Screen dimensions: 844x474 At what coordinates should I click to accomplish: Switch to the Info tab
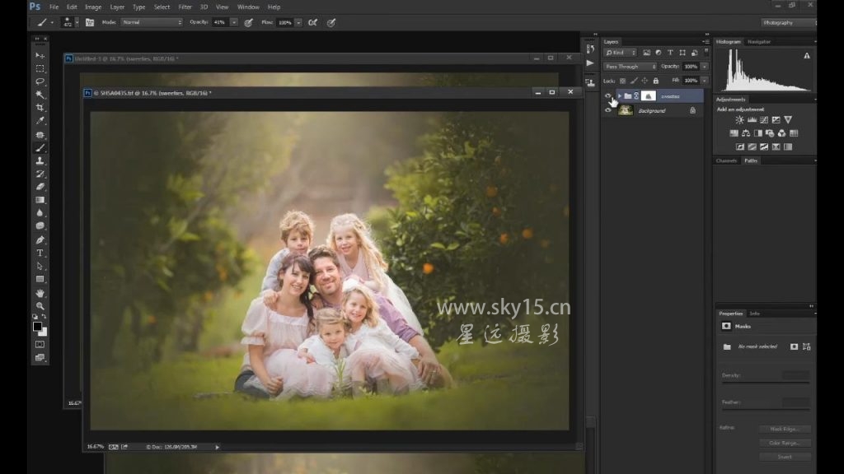click(755, 314)
